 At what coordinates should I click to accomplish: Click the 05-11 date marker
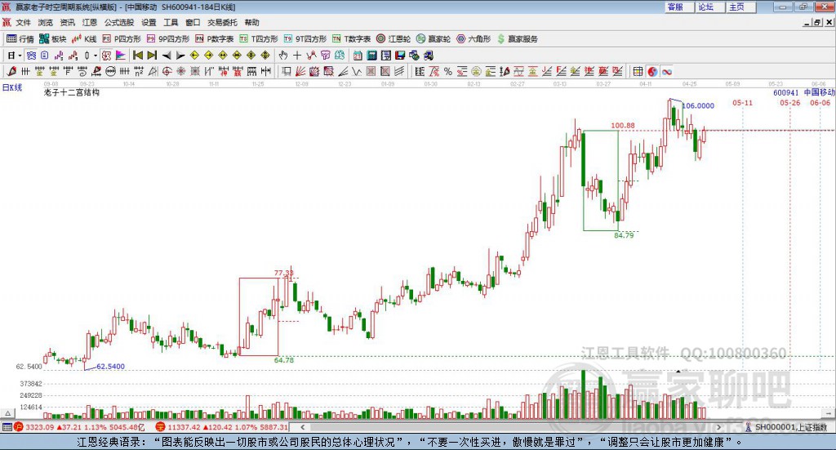(742, 103)
